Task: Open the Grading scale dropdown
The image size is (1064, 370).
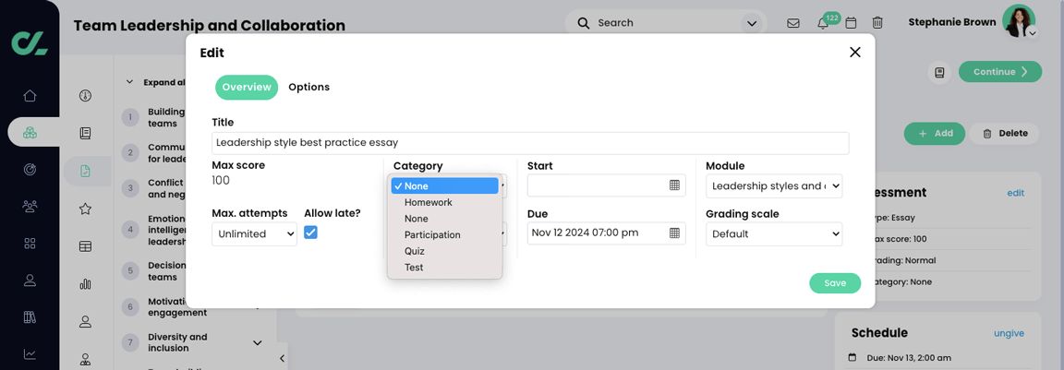Action: pos(773,234)
